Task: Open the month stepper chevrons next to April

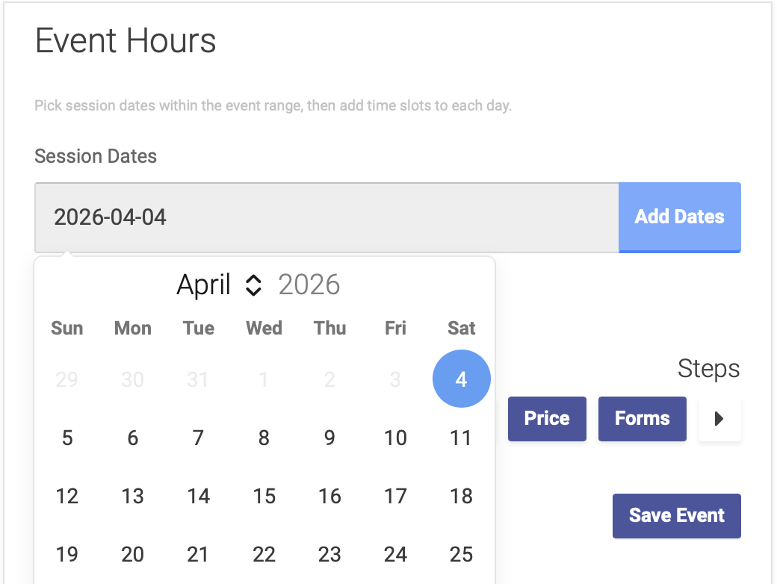Action: pos(254,285)
